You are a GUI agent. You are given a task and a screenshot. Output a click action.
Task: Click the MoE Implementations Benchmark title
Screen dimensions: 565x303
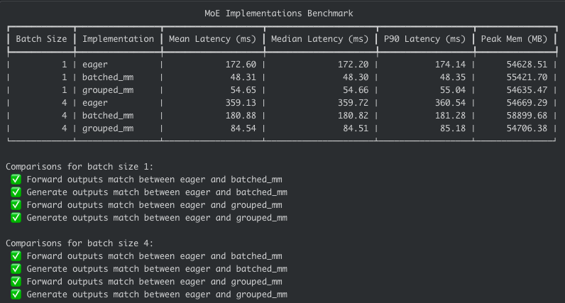282,13
